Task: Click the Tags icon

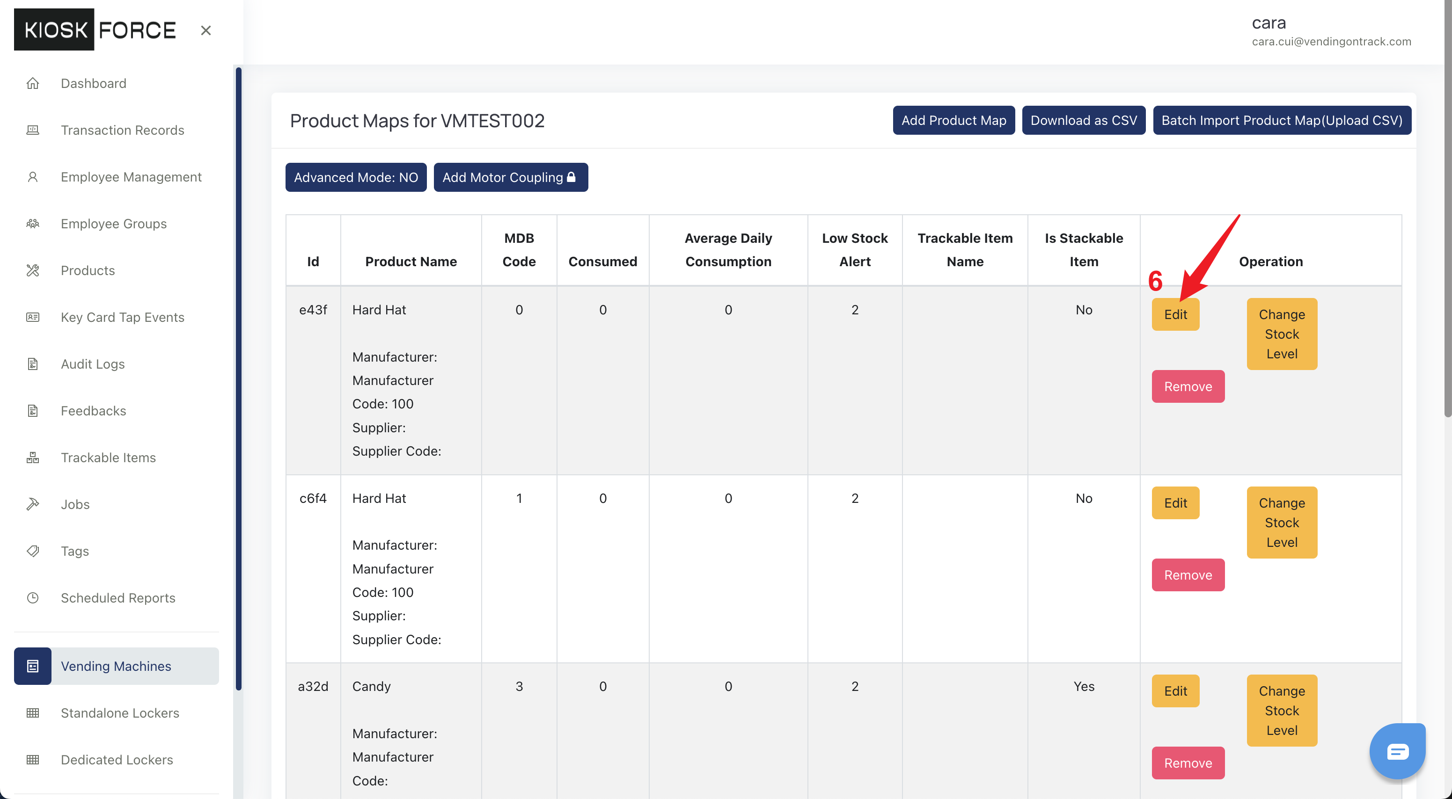Action: 33,551
